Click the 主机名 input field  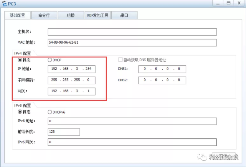pyautogui.click(x=132, y=32)
